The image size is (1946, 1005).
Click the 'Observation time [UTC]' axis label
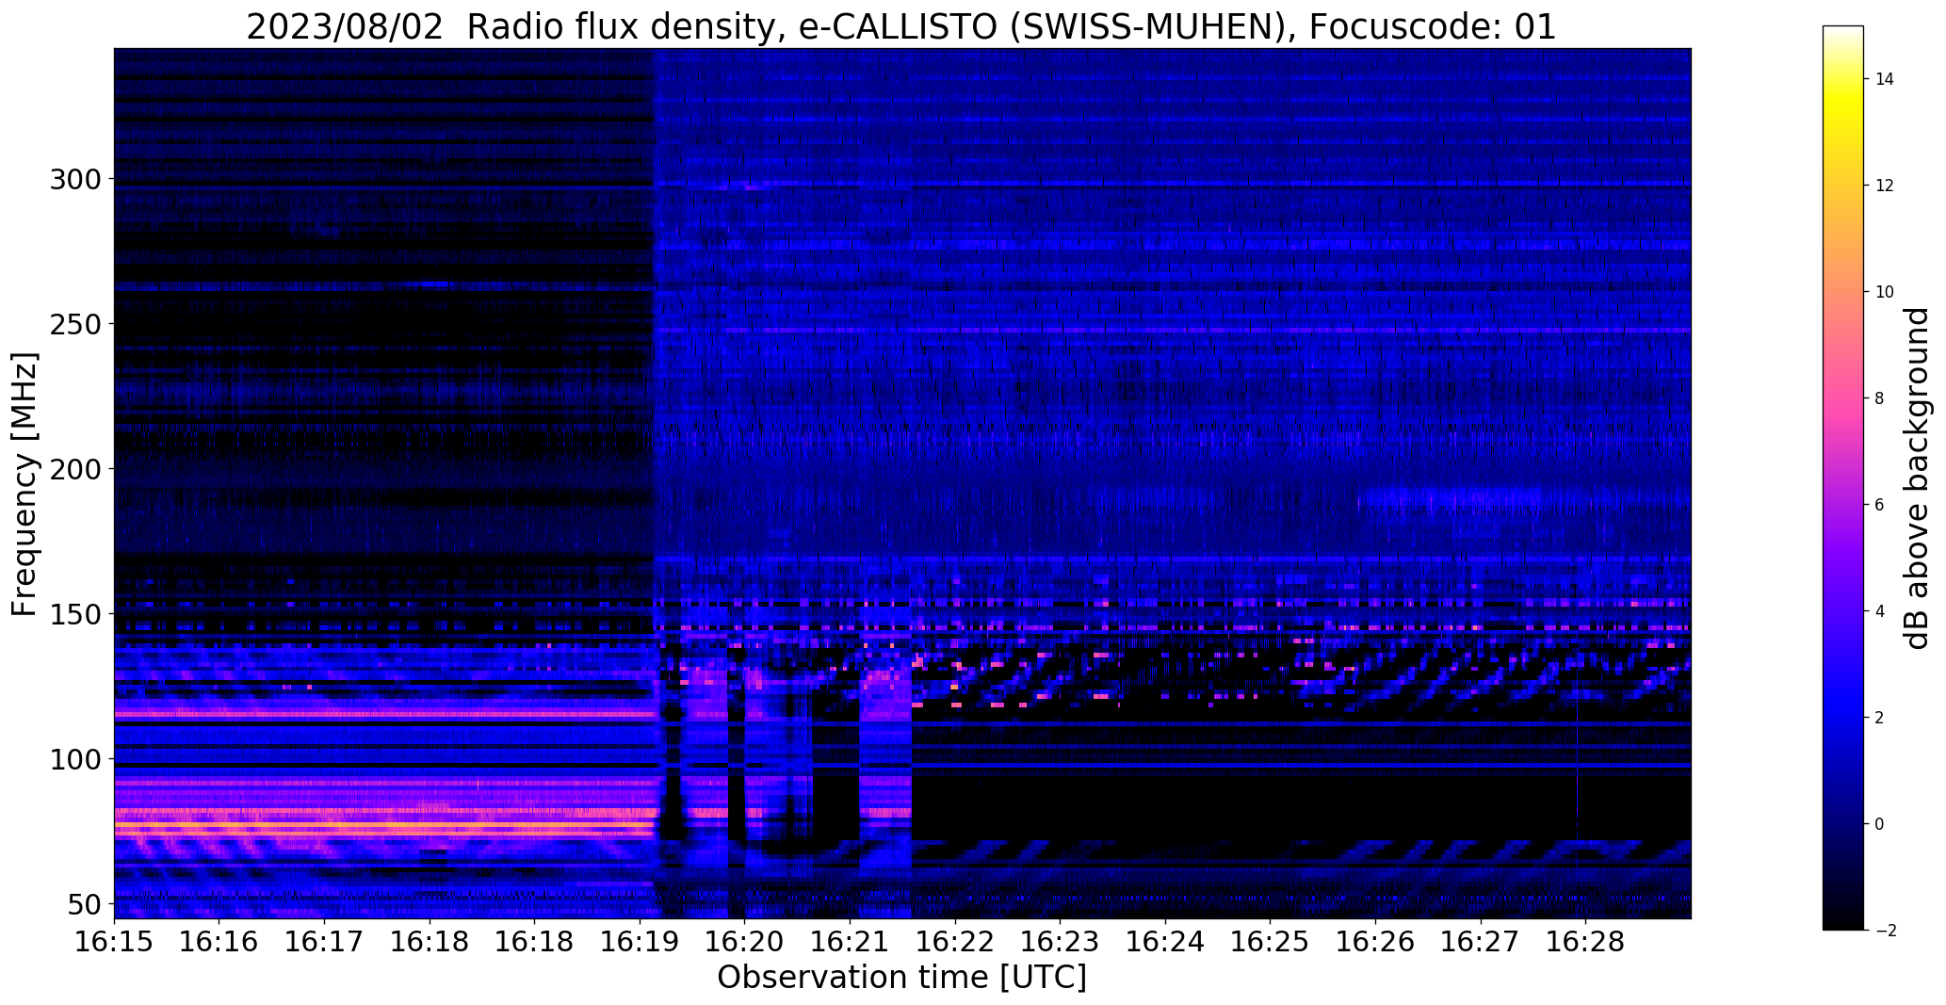[x=901, y=978]
